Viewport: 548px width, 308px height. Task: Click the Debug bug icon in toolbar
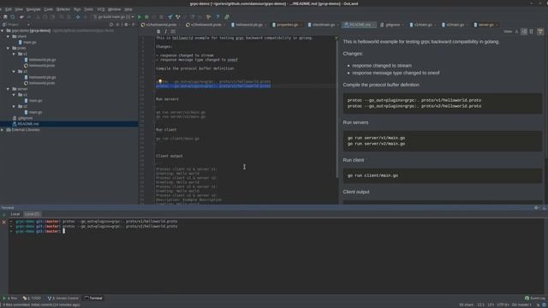click(146, 17)
